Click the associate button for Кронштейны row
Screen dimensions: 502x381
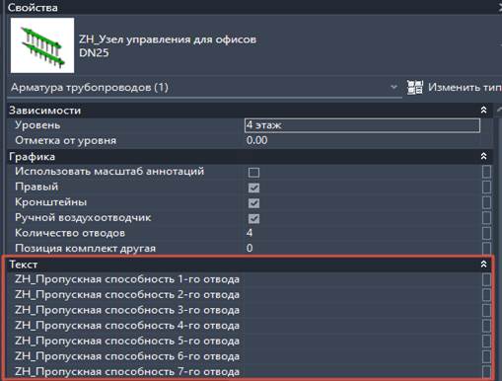pos(486,202)
